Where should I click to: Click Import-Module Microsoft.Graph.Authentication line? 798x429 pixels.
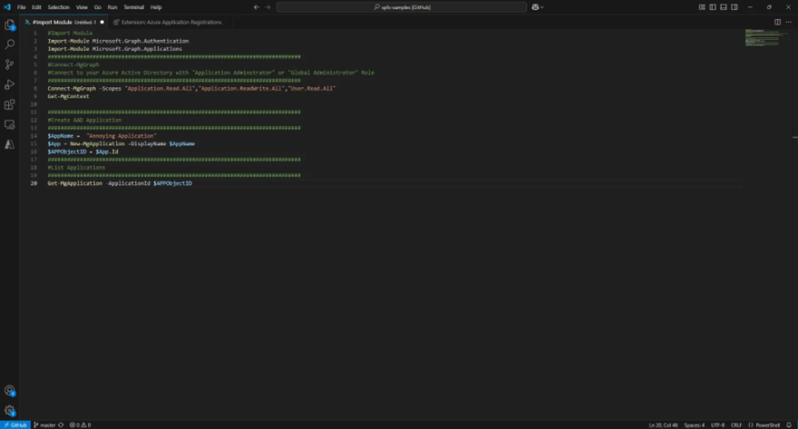pyautogui.click(x=118, y=41)
